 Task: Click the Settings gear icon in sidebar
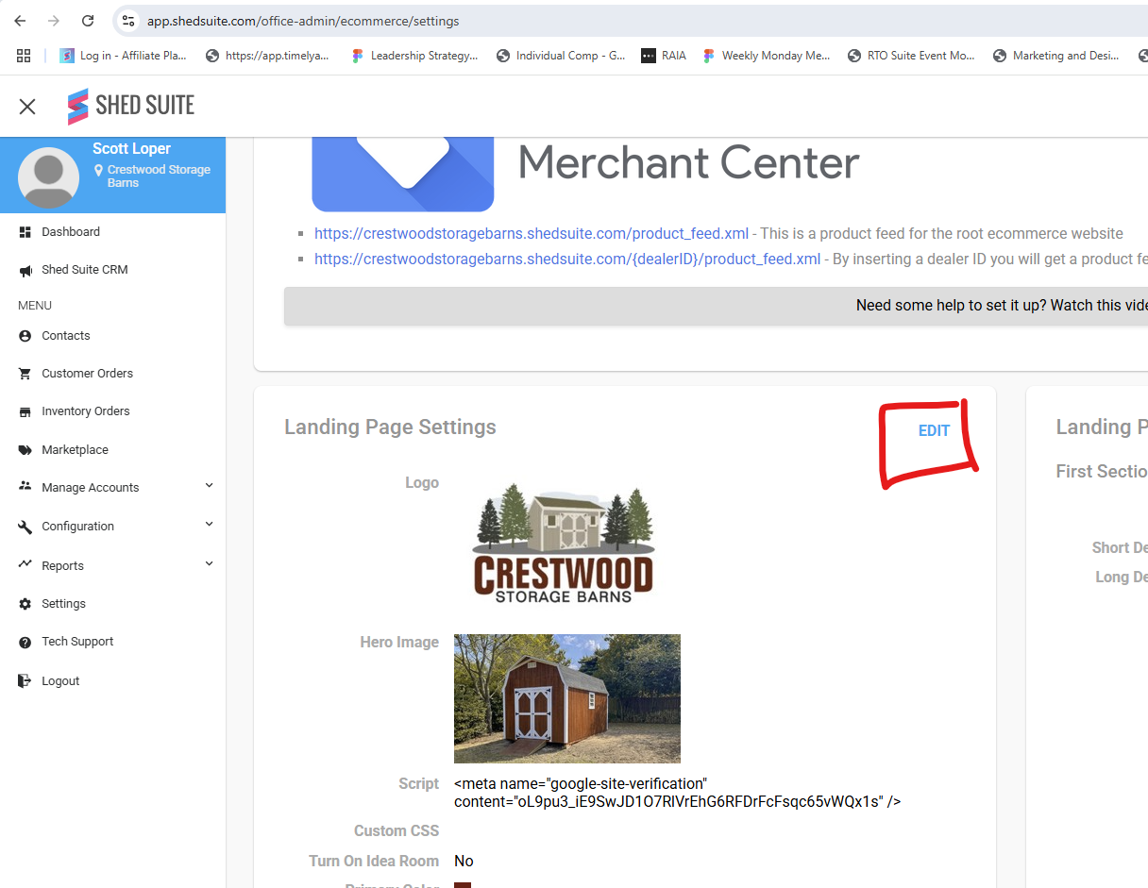point(25,604)
